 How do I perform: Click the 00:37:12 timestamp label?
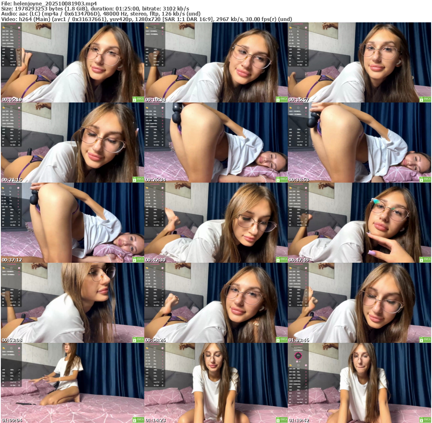pos(12,260)
